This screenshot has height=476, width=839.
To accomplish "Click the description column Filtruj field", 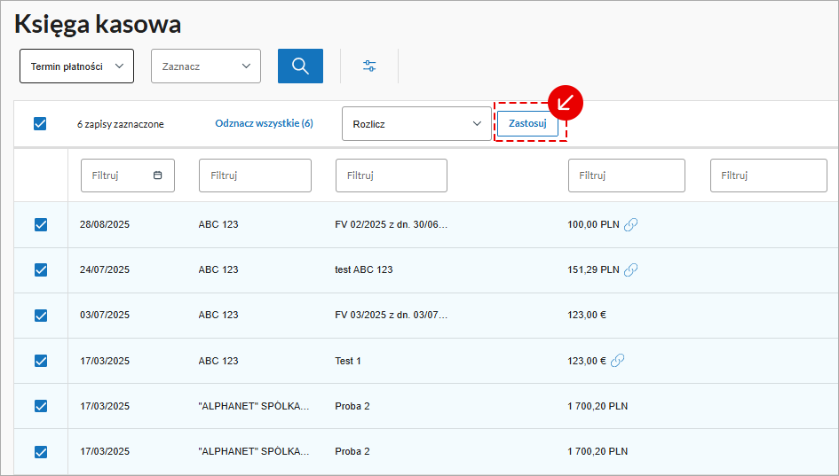I will (x=391, y=176).
